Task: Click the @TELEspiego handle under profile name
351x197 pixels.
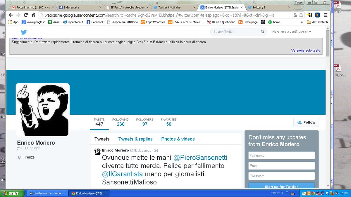Action: tap(28, 148)
